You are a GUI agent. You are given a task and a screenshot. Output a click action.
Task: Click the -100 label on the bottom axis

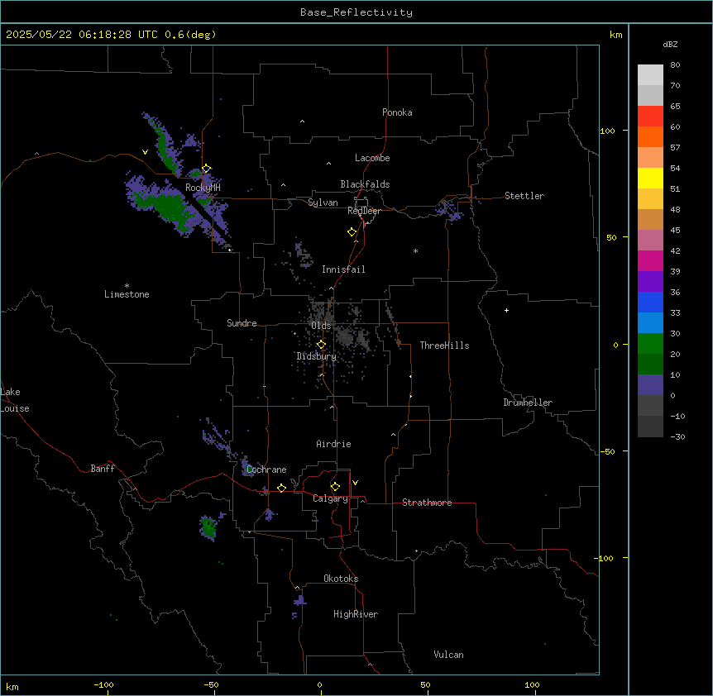click(103, 684)
